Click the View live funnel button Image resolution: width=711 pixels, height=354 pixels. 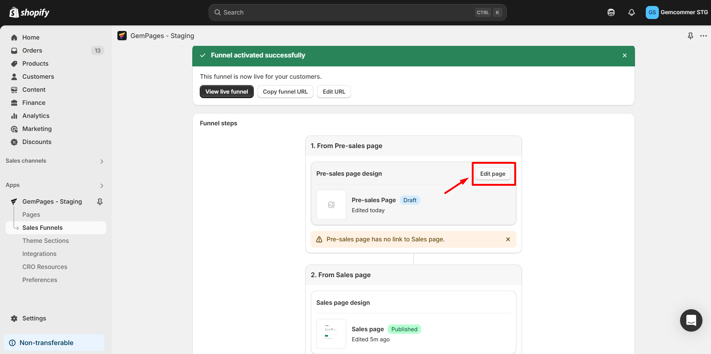click(x=226, y=91)
